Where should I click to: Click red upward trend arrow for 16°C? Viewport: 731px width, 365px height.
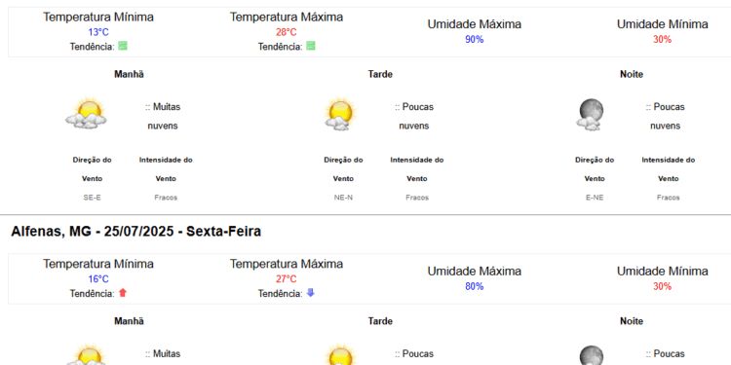coord(123,293)
